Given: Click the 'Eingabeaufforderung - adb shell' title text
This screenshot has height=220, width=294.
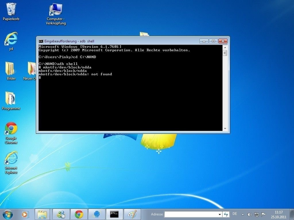Looking at the screenshot, I should (x=69, y=41).
